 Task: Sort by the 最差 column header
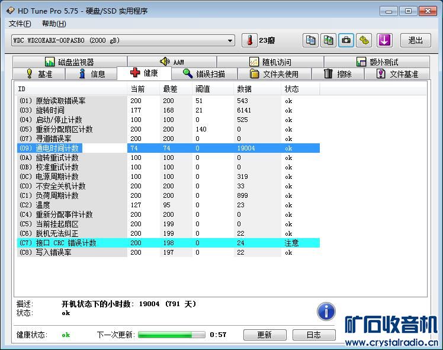coord(176,89)
